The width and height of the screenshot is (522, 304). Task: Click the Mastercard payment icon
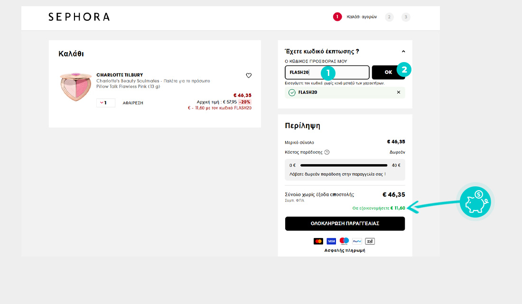coord(318,241)
